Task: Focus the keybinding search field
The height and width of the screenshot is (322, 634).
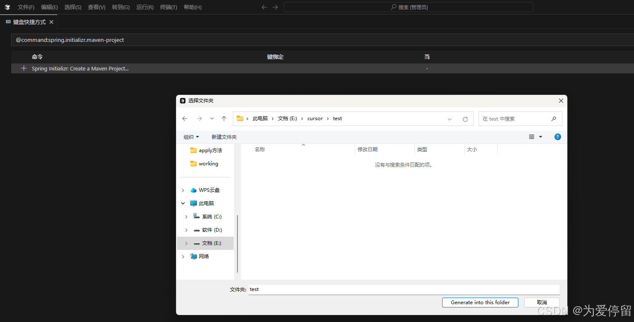Action: tap(322, 40)
